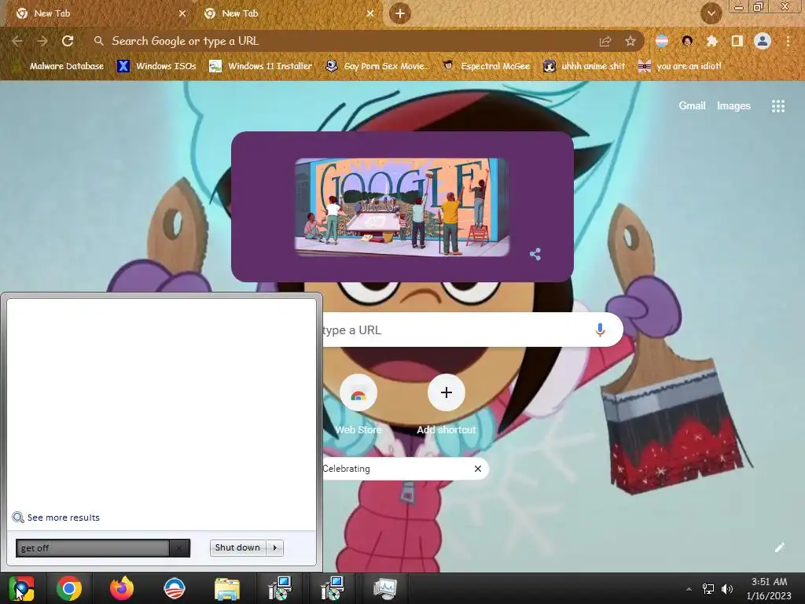
Task: Open the Gmail link
Action: pos(692,106)
